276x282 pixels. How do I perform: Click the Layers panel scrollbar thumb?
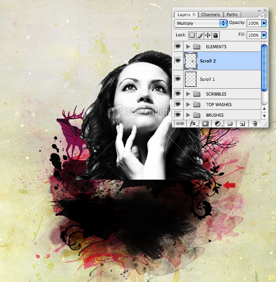(264, 68)
